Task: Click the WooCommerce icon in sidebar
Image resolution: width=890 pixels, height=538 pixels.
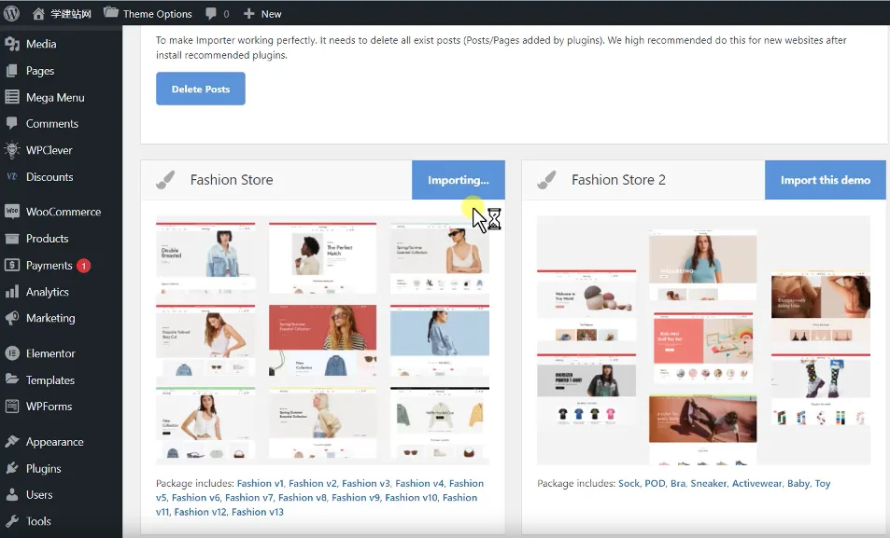Action: click(x=12, y=212)
